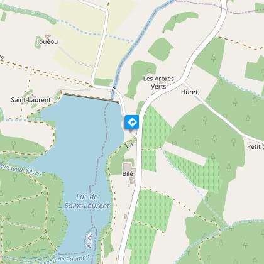Image resolution: width=264 pixels, height=264 pixels.
Task: Select the Les Arbres Verts label
Action: [x=158, y=82]
